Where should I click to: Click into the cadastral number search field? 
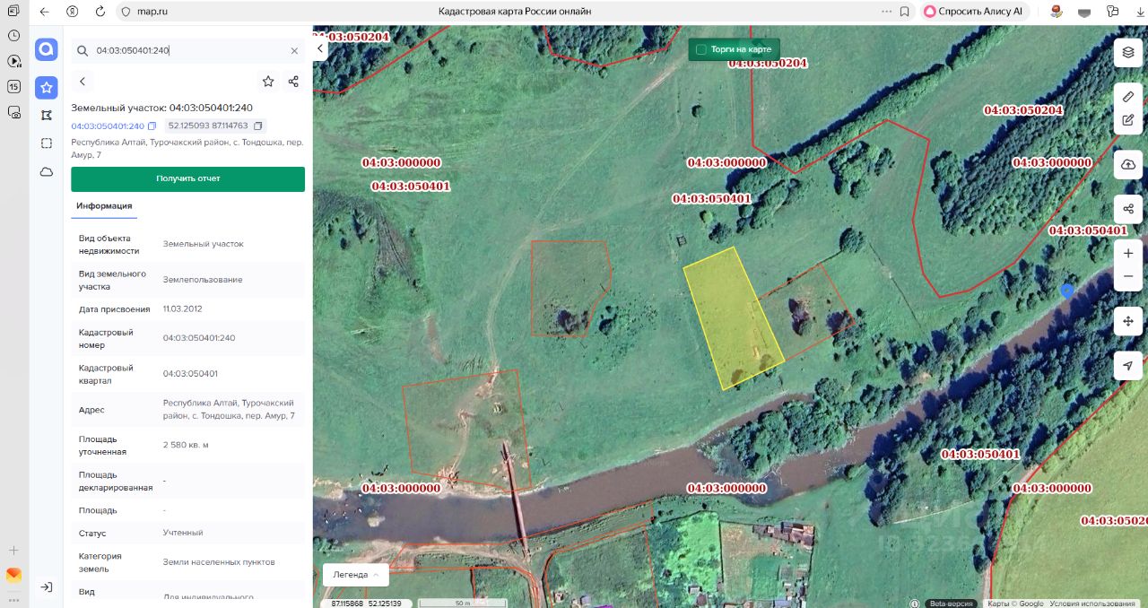[x=188, y=51]
